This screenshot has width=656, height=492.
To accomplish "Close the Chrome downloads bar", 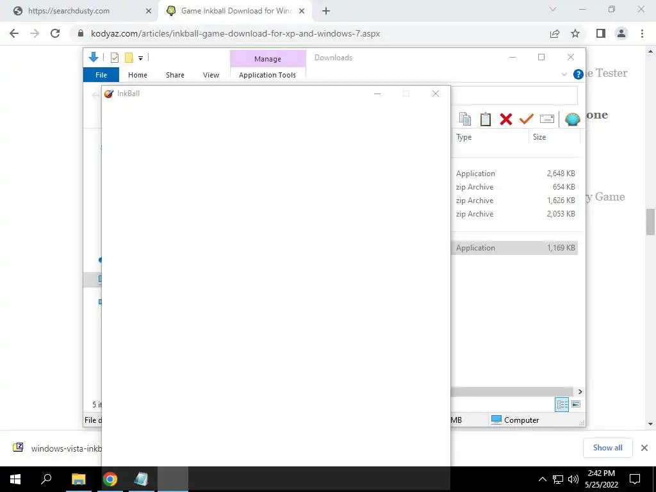I will [644, 448].
